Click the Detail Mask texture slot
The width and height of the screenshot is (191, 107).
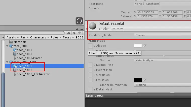click(90, 89)
